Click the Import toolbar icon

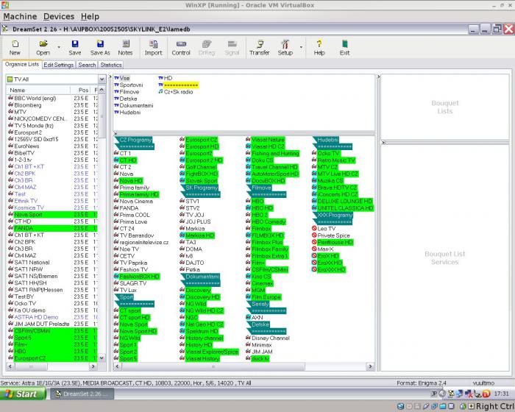click(x=153, y=48)
